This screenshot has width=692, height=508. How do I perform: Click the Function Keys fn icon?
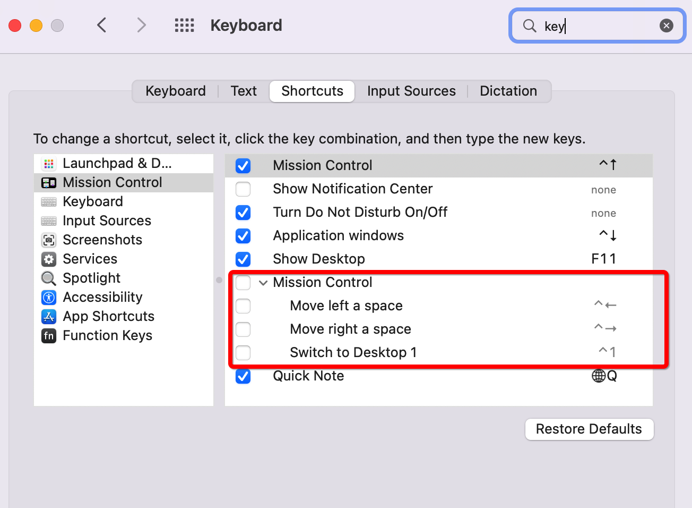click(x=49, y=336)
